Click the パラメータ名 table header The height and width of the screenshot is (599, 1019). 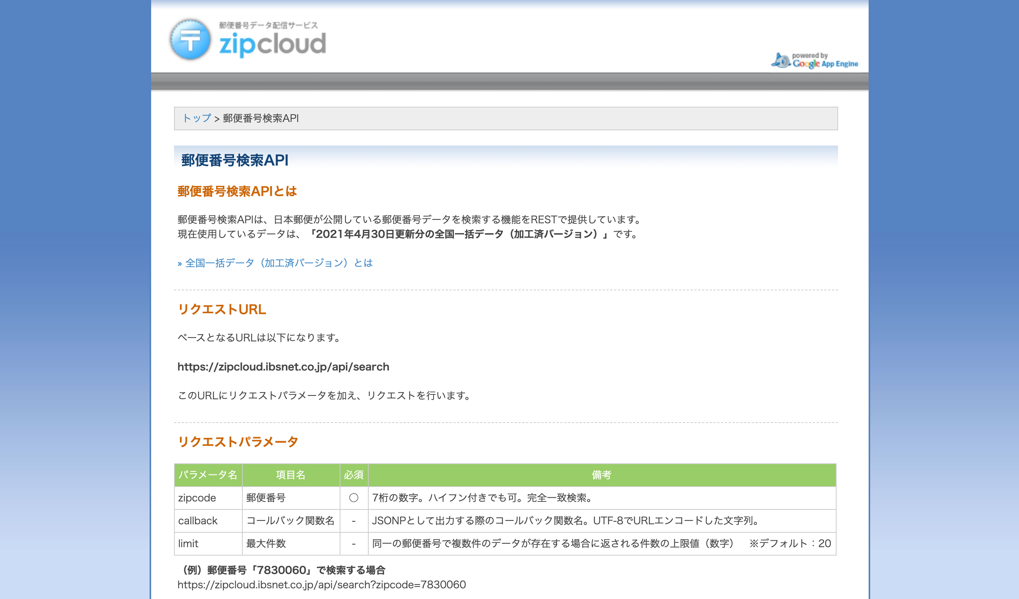[208, 475]
